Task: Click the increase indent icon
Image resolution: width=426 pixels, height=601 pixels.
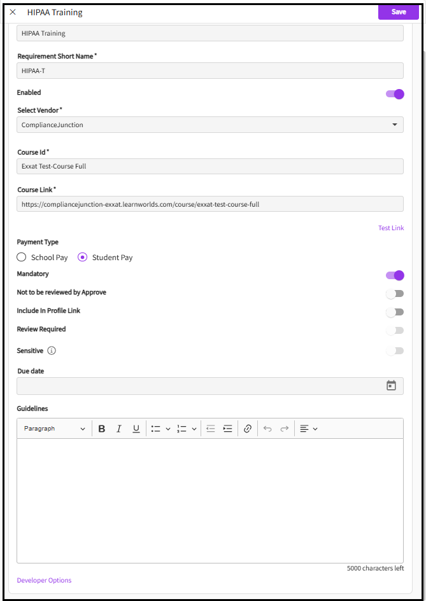Action: coord(227,429)
